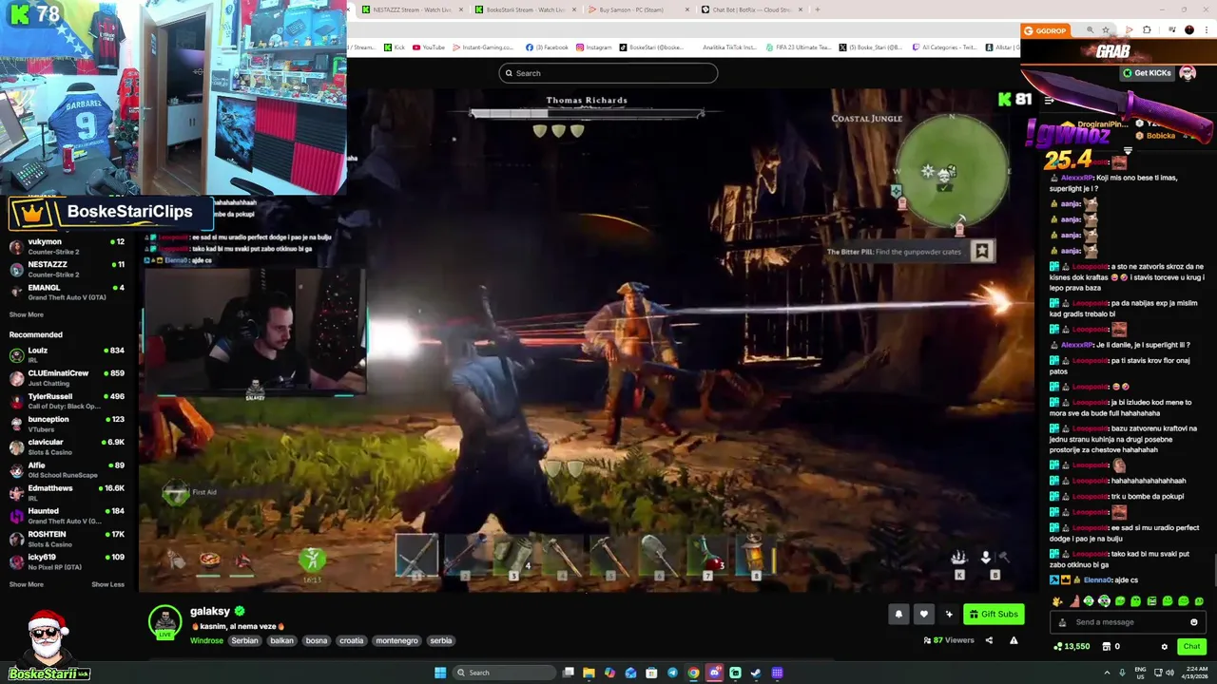
Task: Open new browser tab with plus
Action: (817, 9)
